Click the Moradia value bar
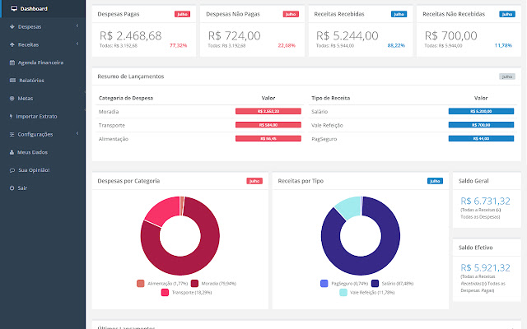The width and height of the screenshot is (527, 329). click(x=268, y=111)
